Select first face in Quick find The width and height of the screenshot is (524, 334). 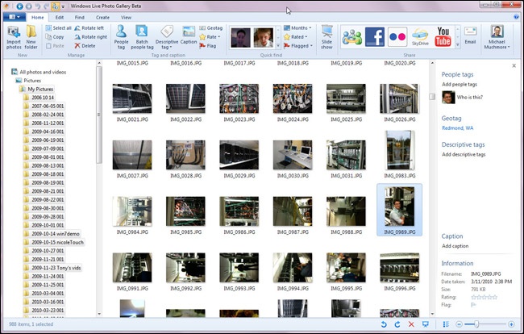point(240,37)
